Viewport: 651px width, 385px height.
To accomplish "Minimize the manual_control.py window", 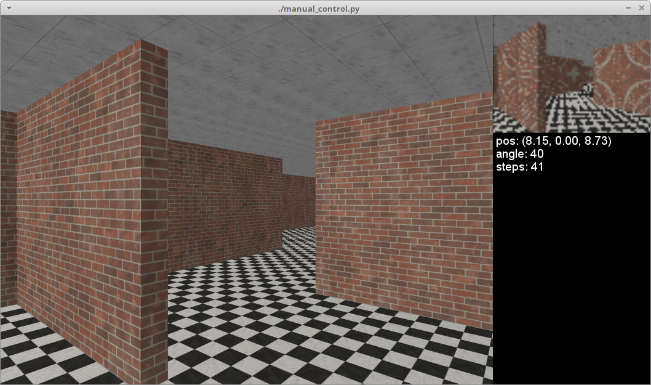I will pos(628,8).
